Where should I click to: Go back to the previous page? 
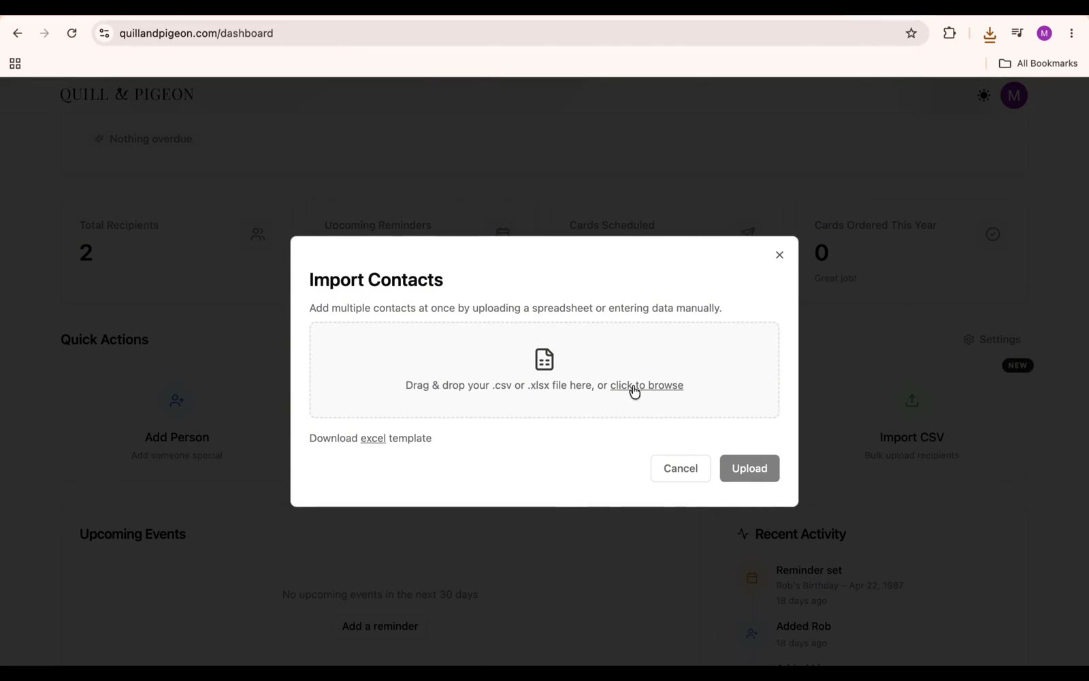coord(18,33)
